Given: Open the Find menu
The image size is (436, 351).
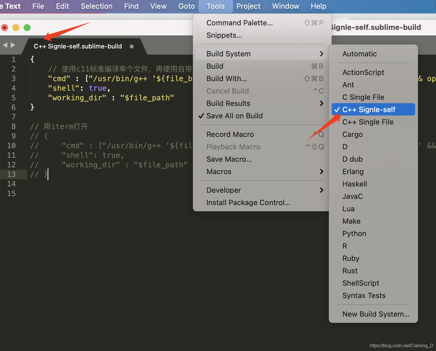Looking at the screenshot, I should [x=131, y=6].
